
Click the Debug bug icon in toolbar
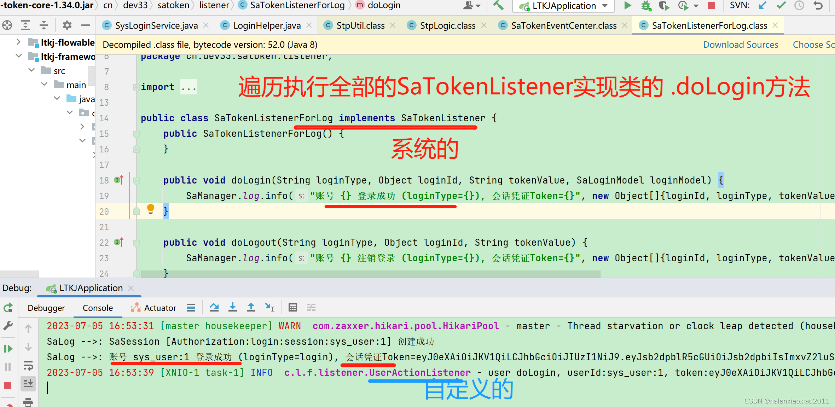(646, 5)
